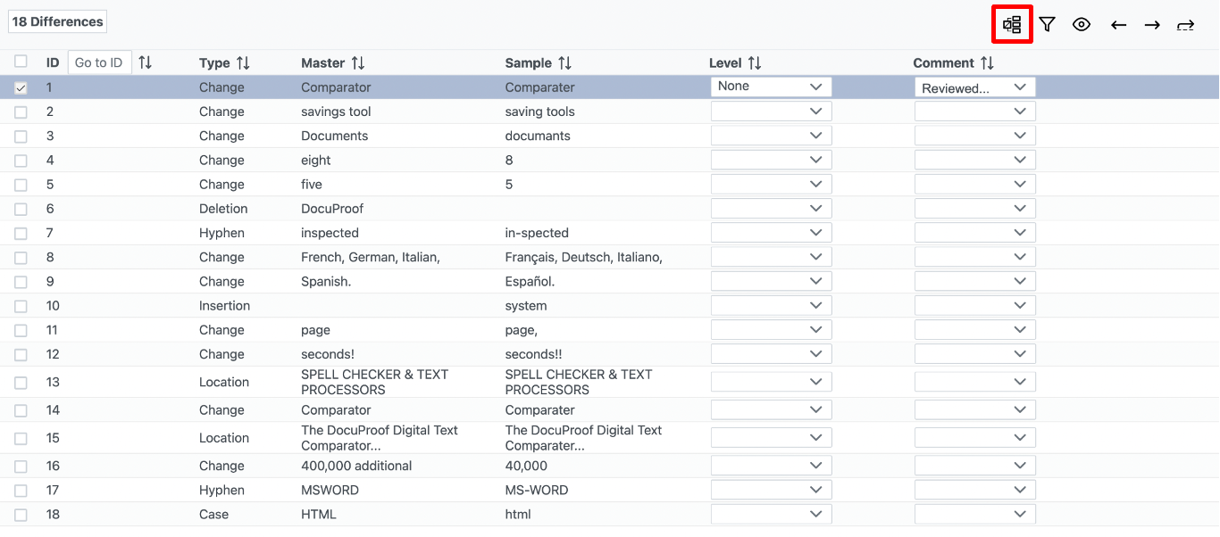Screen dimensions: 1220x537
Task: Expand the Level dropdown for row 18
Action: click(x=771, y=515)
